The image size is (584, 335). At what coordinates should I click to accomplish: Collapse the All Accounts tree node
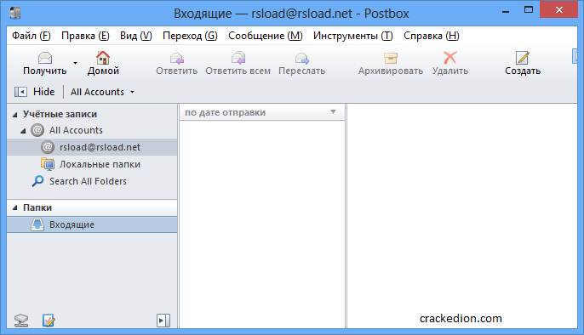point(23,131)
